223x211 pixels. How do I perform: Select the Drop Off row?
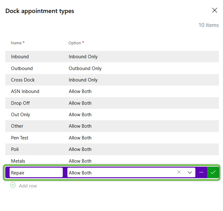(x=112, y=103)
